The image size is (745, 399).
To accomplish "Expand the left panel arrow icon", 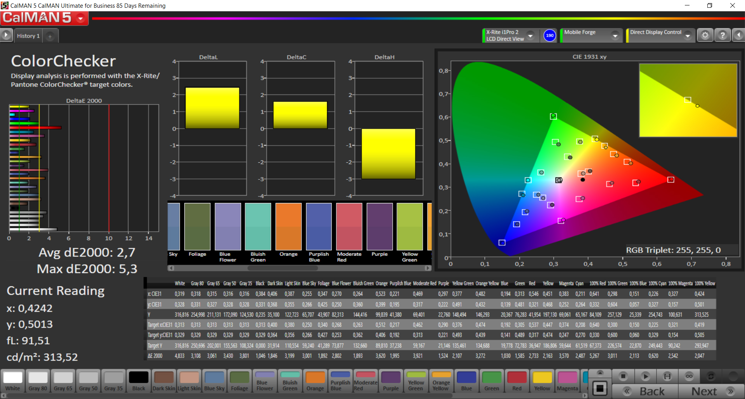I will pyautogui.click(x=6, y=35).
